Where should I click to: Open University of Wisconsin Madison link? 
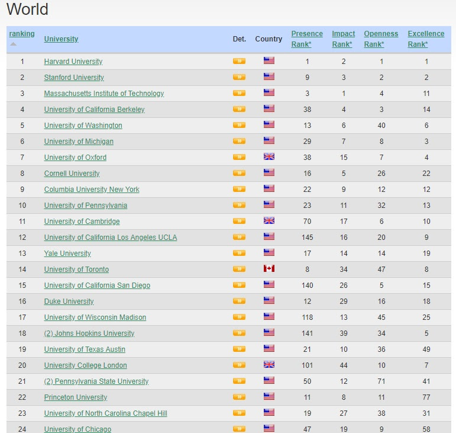click(x=95, y=317)
